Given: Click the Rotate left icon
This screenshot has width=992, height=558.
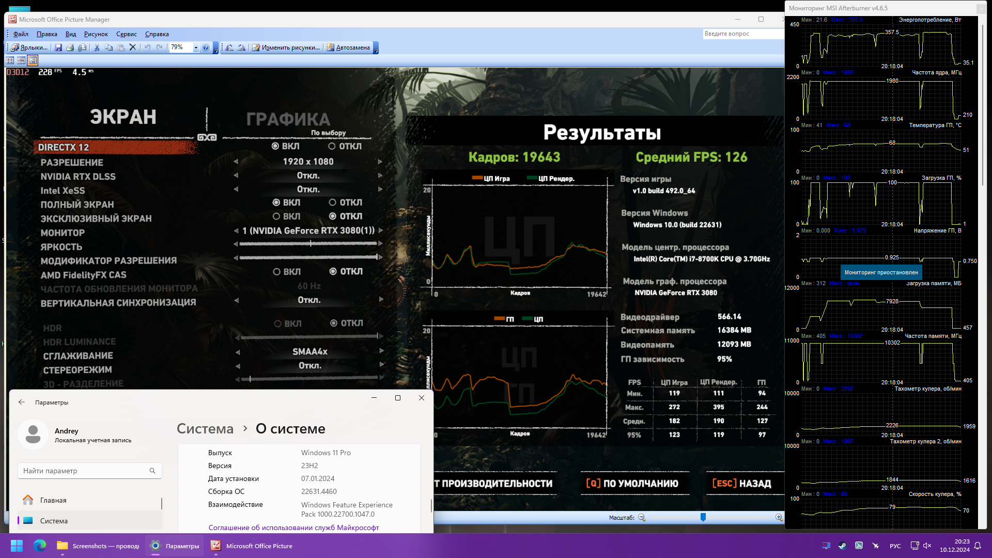Looking at the screenshot, I should point(229,48).
